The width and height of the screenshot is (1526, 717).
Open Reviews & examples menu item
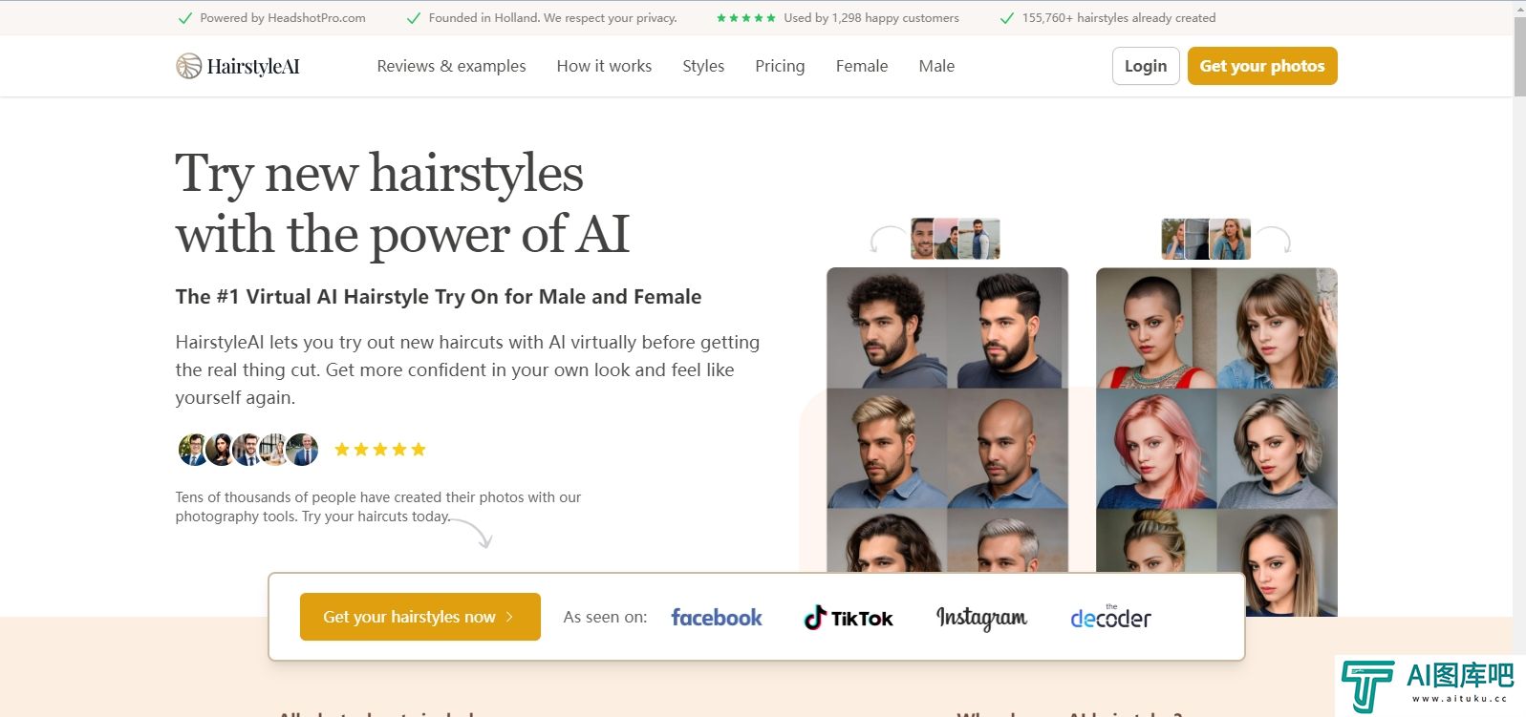(x=451, y=66)
